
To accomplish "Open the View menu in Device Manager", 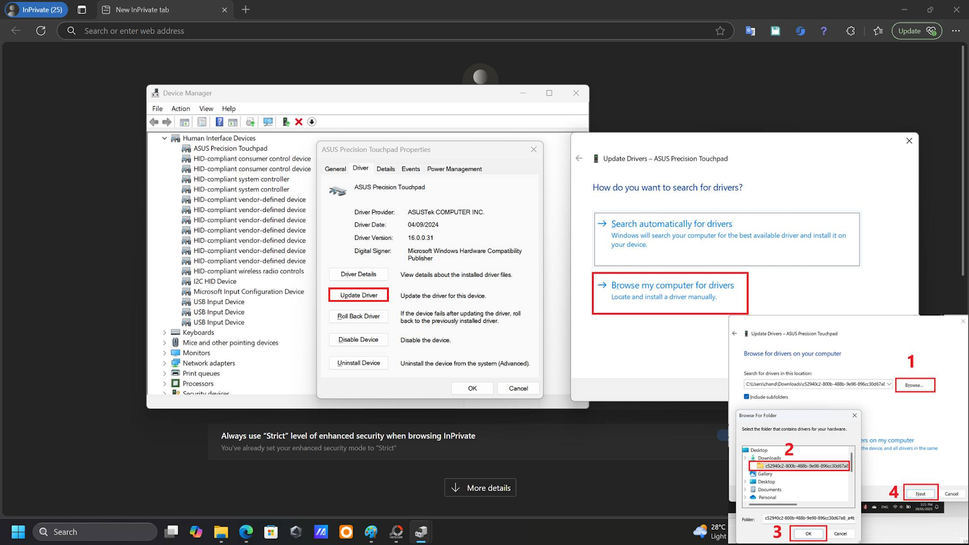I will coord(206,108).
